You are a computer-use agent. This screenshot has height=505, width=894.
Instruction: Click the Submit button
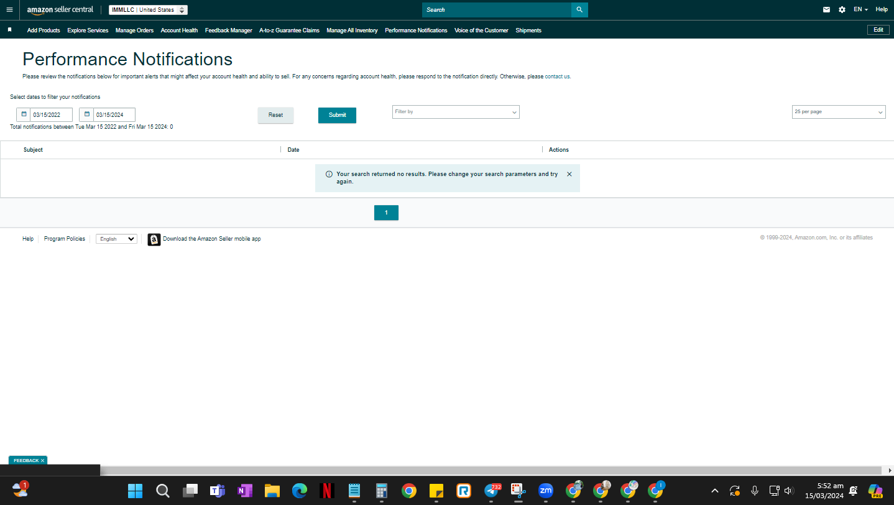pos(337,115)
